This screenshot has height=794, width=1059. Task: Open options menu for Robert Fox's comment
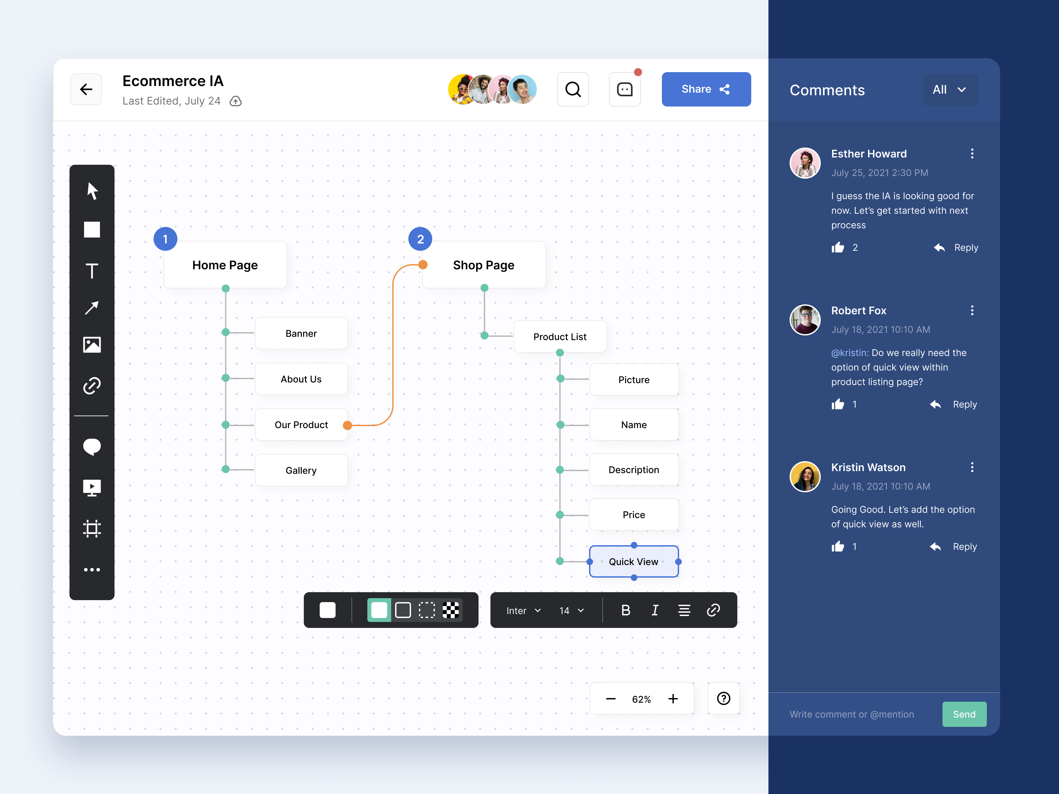pyautogui.click(x=972, y=311)
